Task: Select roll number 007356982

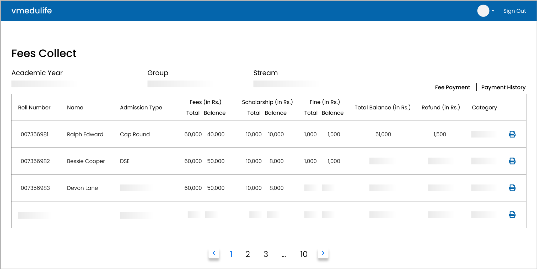Action: click(x=35, y=161)
